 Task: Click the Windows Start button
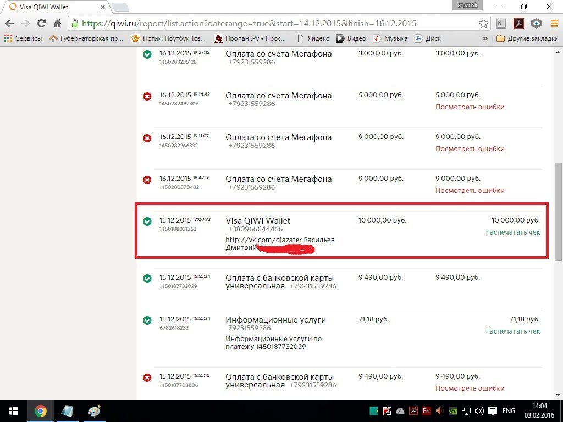coord(13,411)
